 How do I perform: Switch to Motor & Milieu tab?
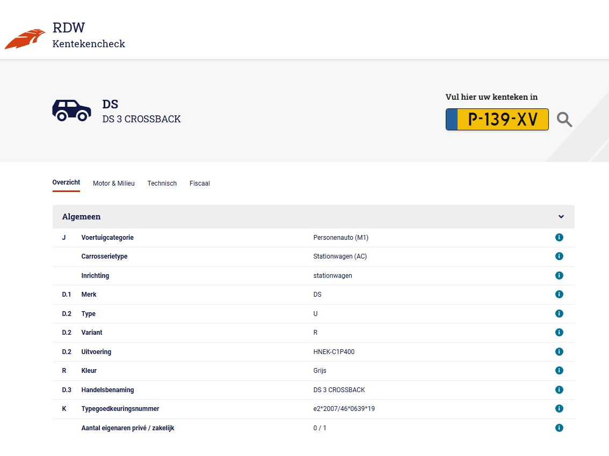point(113,183)
